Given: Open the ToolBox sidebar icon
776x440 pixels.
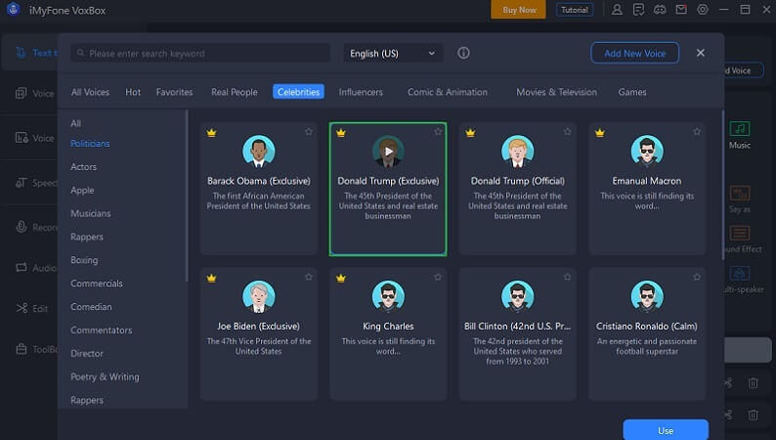Looking at the screenshot, I should pos(22,349).
